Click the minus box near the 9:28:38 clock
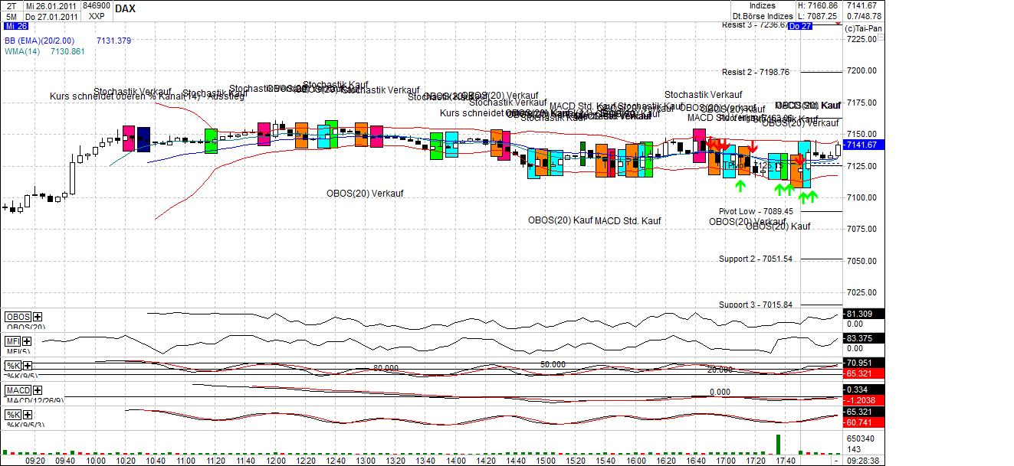This screenshot has width=1014, height=466. click(x=836, y=461)
